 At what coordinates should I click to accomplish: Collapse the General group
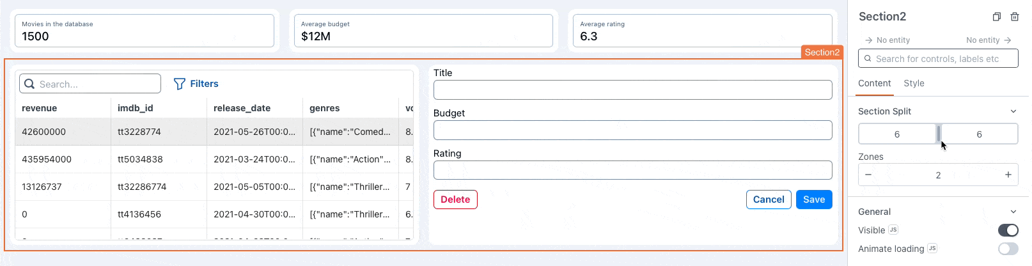click(x=1013, y=212)
